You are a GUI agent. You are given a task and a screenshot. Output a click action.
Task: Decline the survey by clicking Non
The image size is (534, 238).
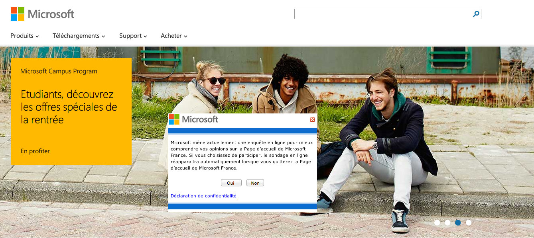point(255,183)
